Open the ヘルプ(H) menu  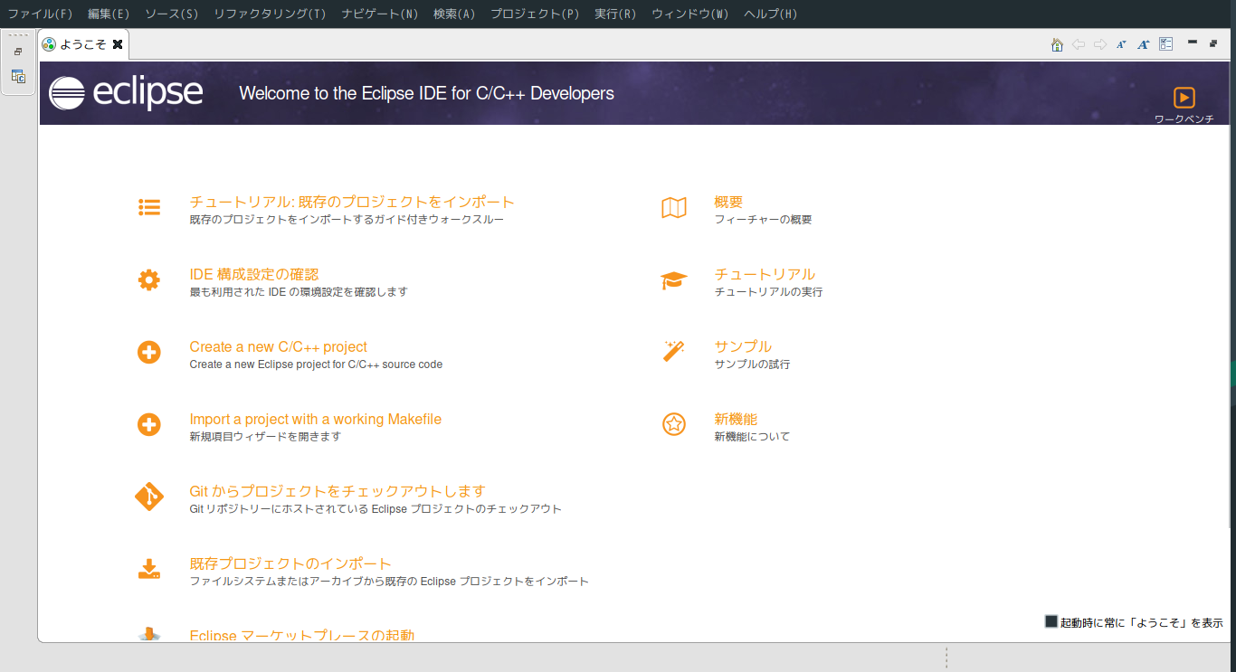[771, 14]
